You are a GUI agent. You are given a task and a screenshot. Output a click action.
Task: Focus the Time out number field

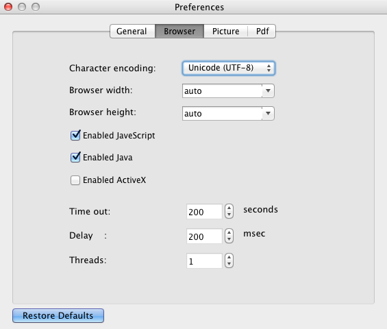click(204, 211)
